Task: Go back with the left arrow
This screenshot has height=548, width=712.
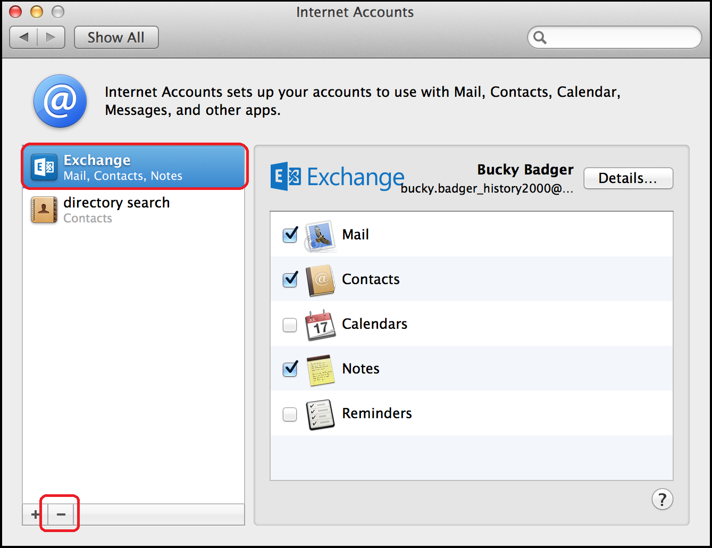Action: click(23, 37)
